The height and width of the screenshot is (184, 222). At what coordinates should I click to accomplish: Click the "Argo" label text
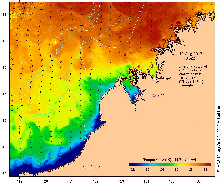pos(161,95)
